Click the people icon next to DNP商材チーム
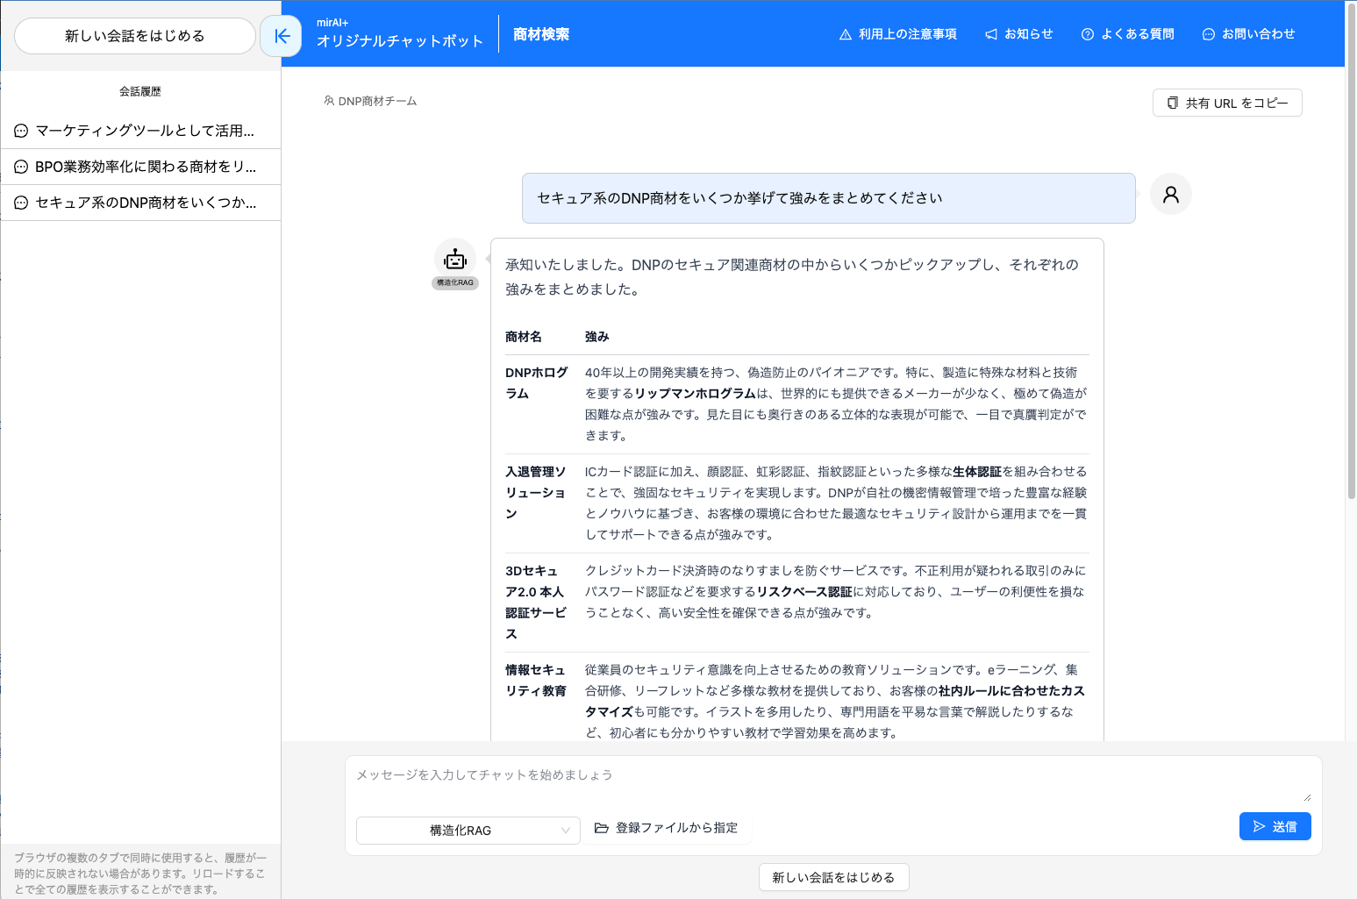 tap(328, 101)
